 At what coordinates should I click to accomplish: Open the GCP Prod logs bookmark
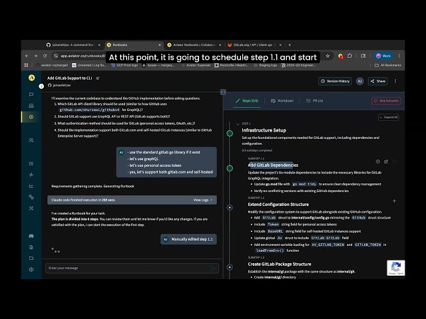(124, 65)
